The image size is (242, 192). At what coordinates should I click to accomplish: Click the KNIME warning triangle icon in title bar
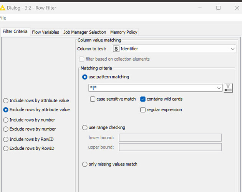(x=2, y=8)
